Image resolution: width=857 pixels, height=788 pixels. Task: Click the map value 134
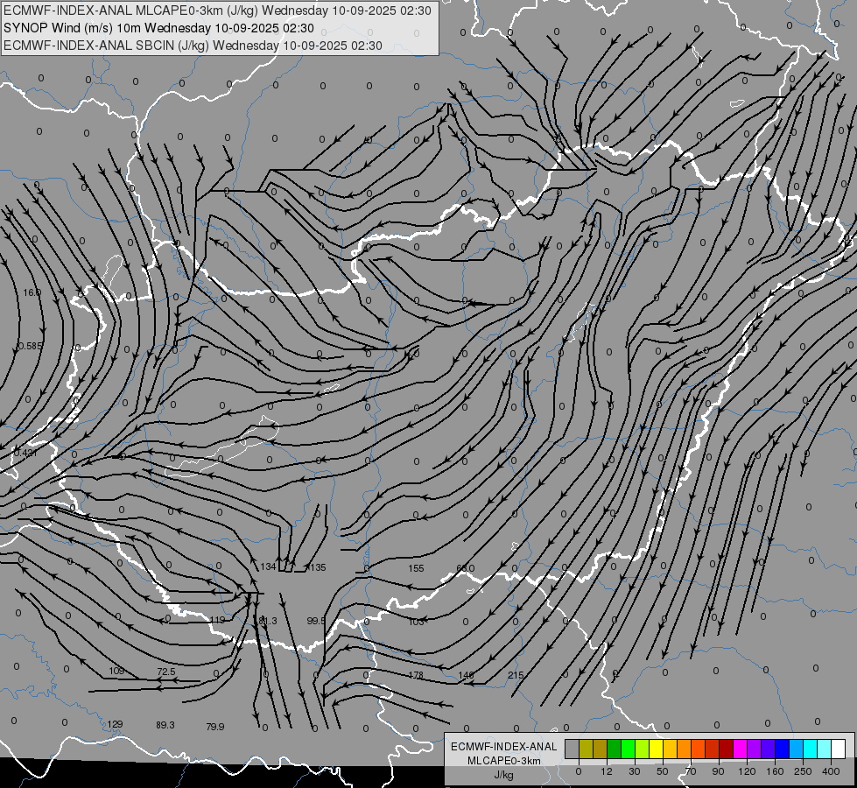(x=268, y=566)
